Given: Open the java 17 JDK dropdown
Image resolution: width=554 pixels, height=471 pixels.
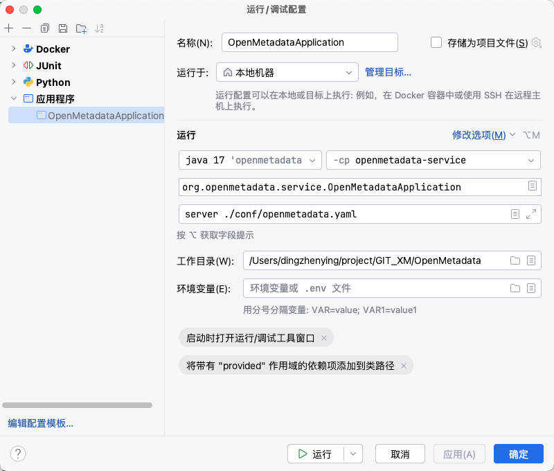Looking at the screenshot, I should pos(250,160).
